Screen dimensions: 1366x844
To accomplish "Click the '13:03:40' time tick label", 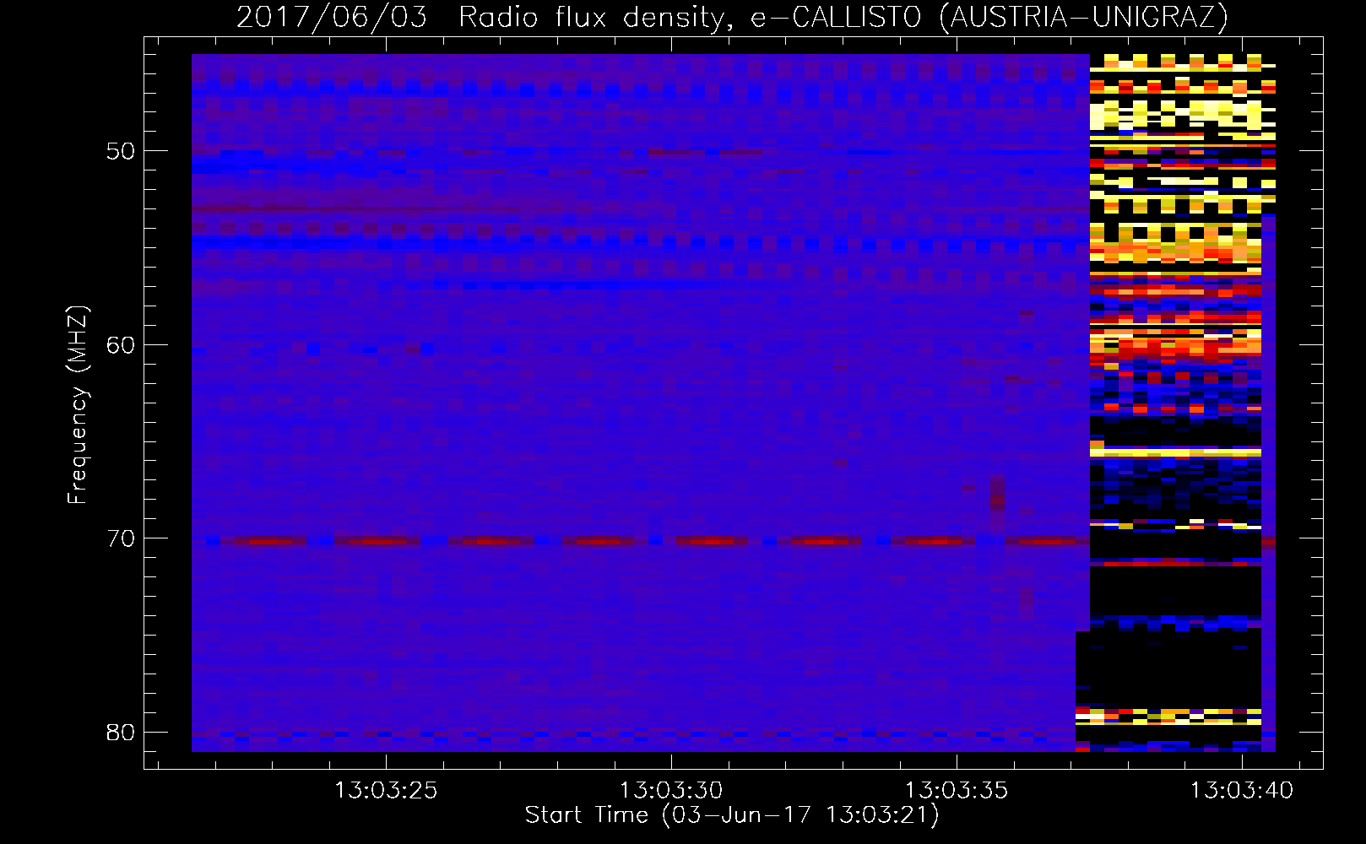I will 1242,791.
